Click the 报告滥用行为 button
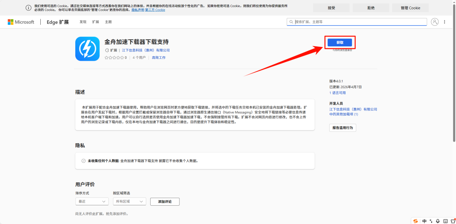This screenshot has width=456, height=224. coord(342,128)
